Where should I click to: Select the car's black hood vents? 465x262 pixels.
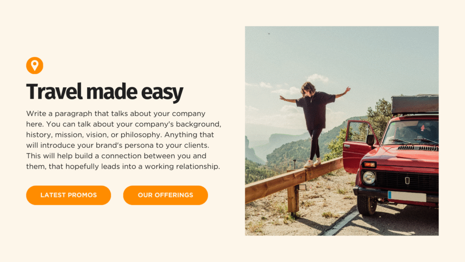click(x=418, y=148)
